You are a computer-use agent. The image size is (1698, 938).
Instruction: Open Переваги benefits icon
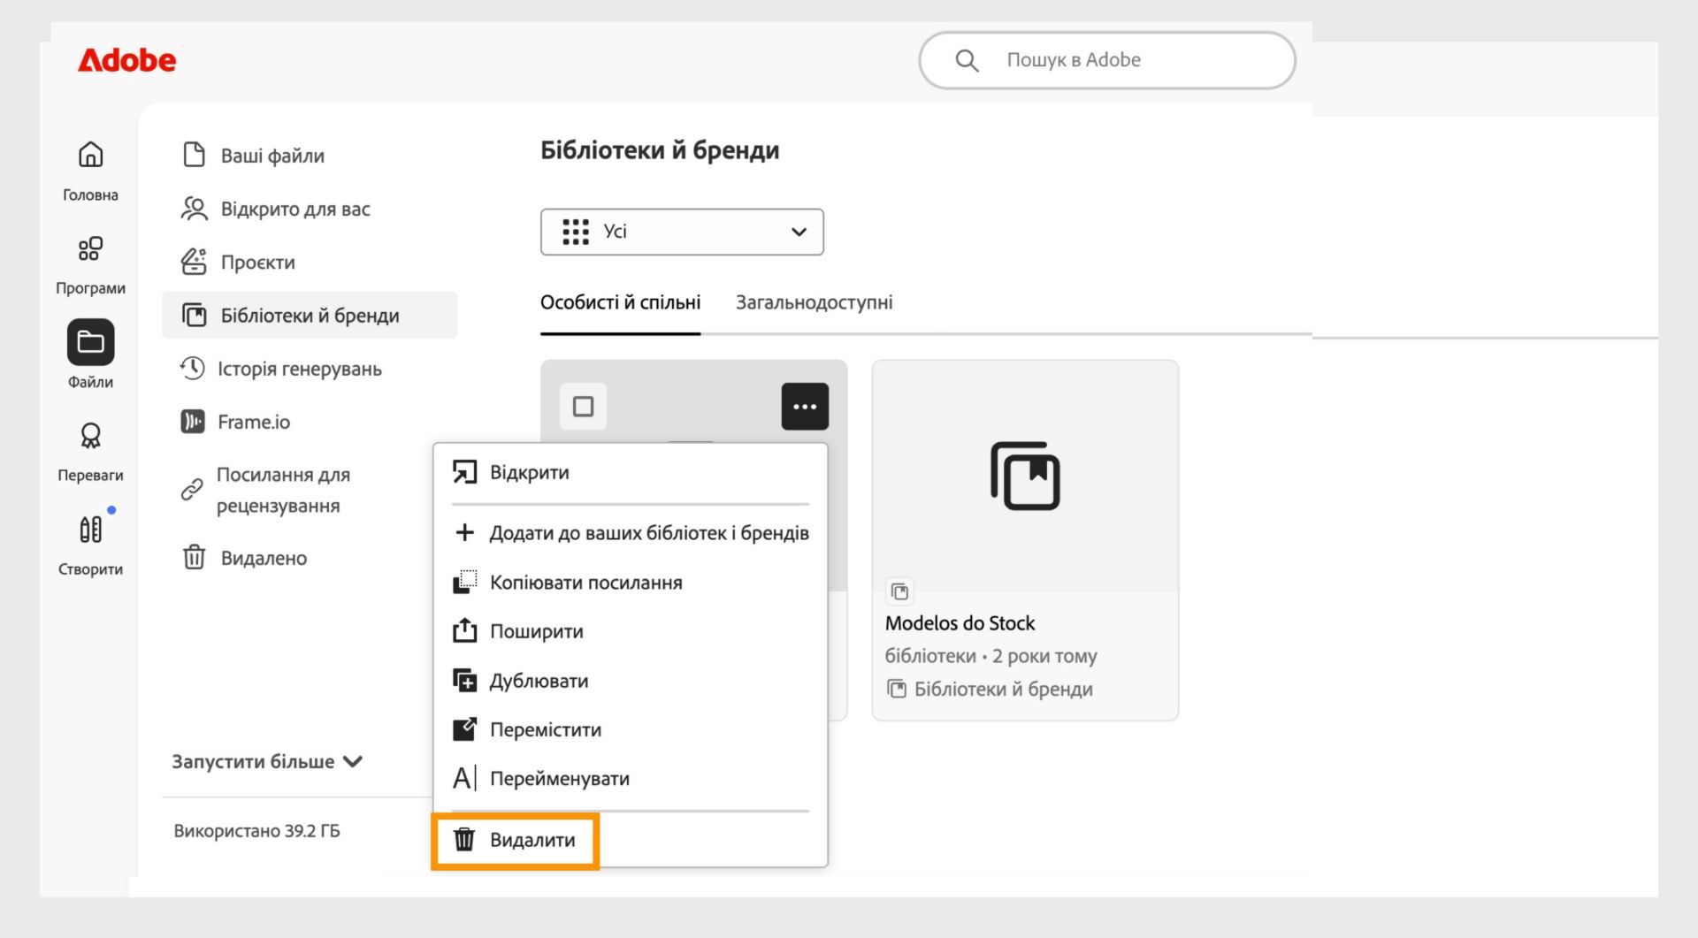(90, 436)
